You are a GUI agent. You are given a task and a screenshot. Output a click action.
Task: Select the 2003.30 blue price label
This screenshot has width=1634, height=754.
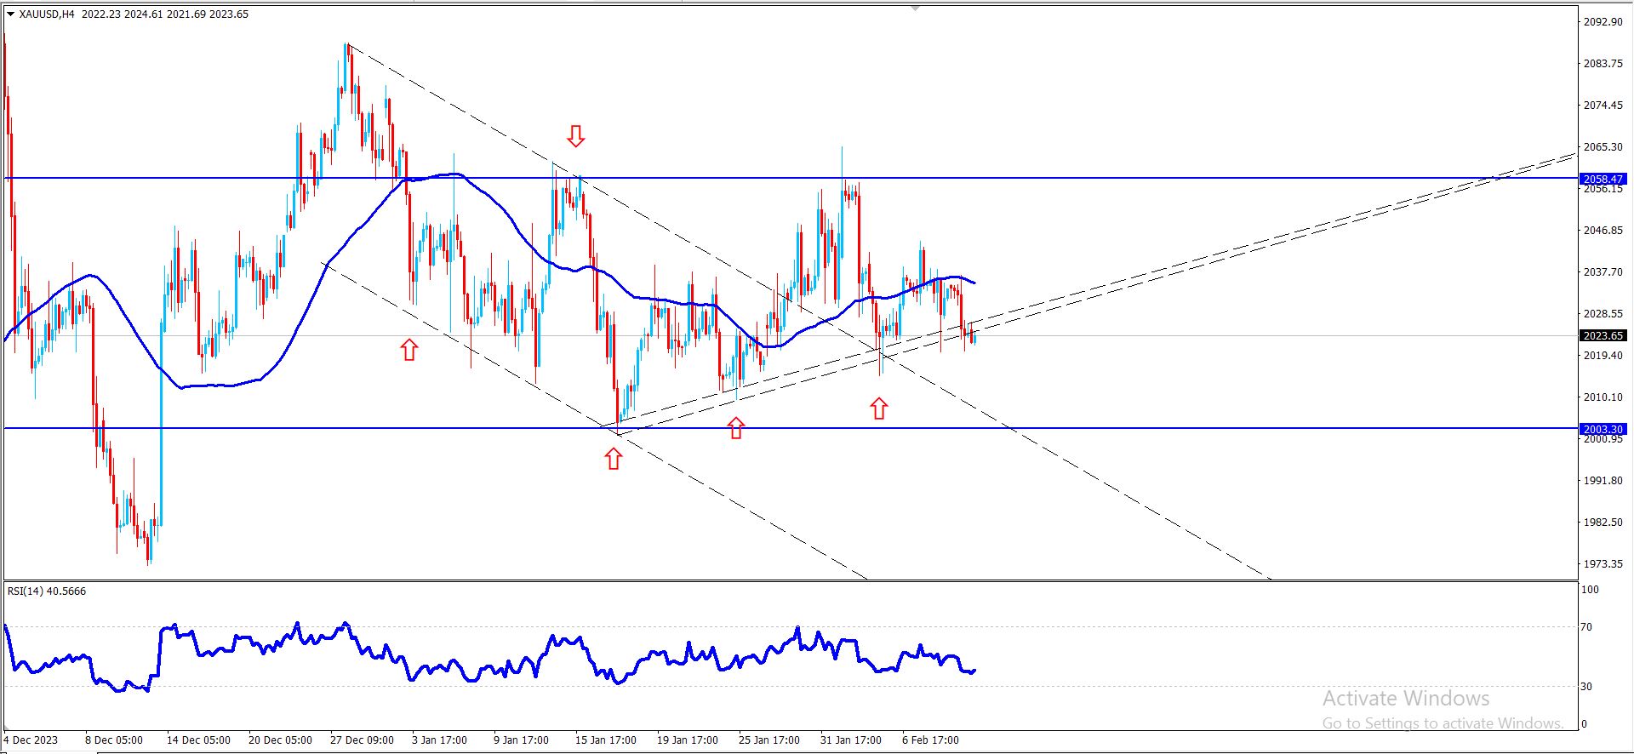pos(1603,429)
